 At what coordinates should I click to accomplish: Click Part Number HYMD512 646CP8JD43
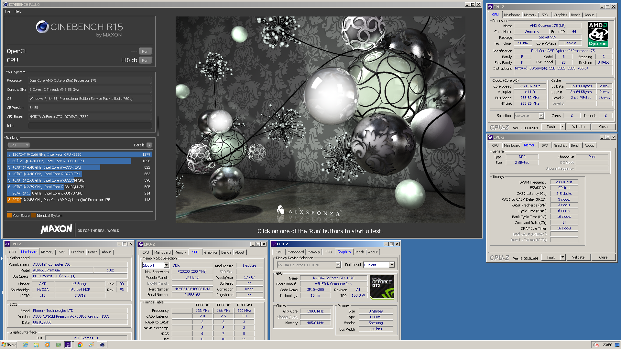(192, 289)
